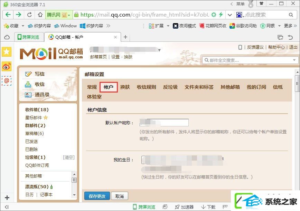Collapse the sidebar with bottom-left arrow

click(x=7, y=207)
